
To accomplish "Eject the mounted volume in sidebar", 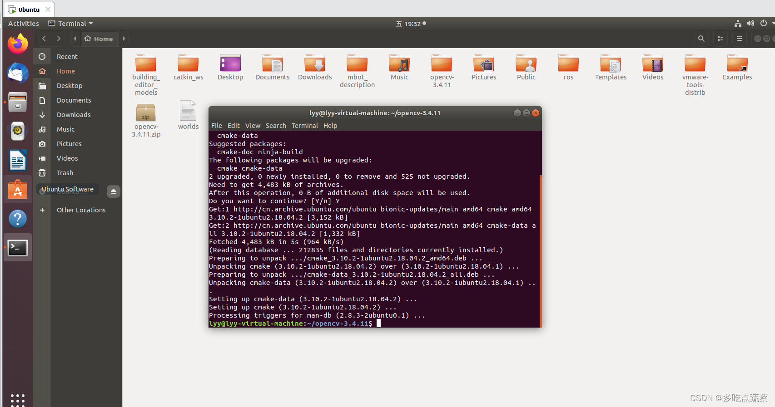I will (114, 191).
